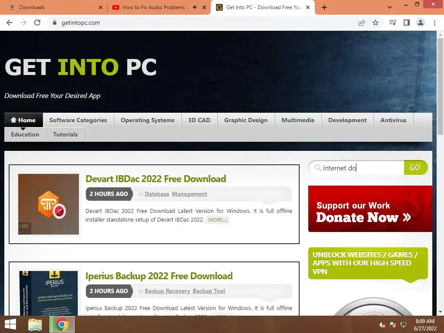Screen dimensions: 444x333
Task: Open the Education menu item
Action: tap(25, 134)
